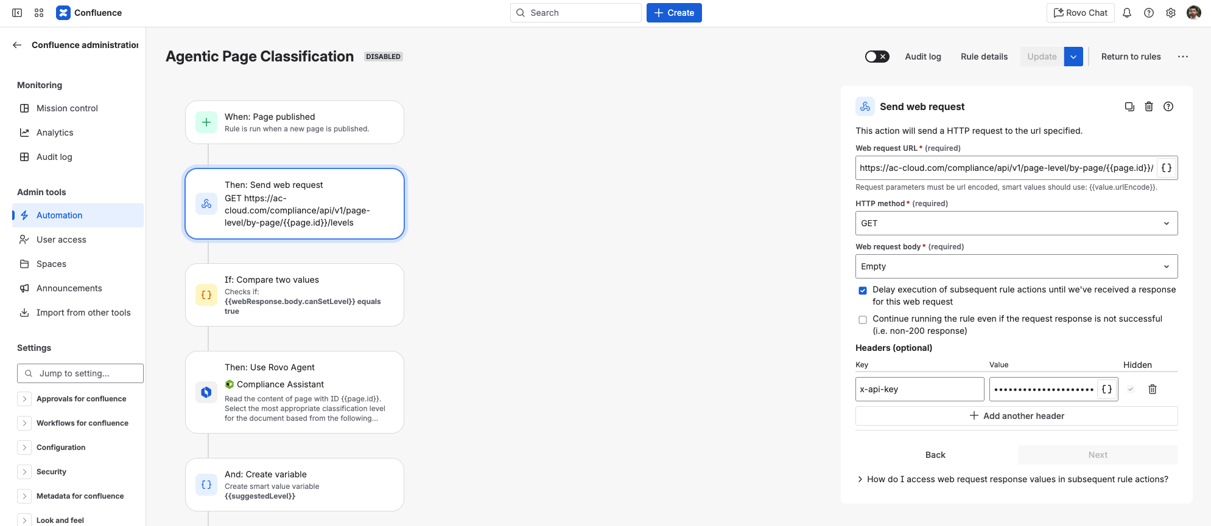Open Analytics in the Monitoring section

[x=55, y=133]
